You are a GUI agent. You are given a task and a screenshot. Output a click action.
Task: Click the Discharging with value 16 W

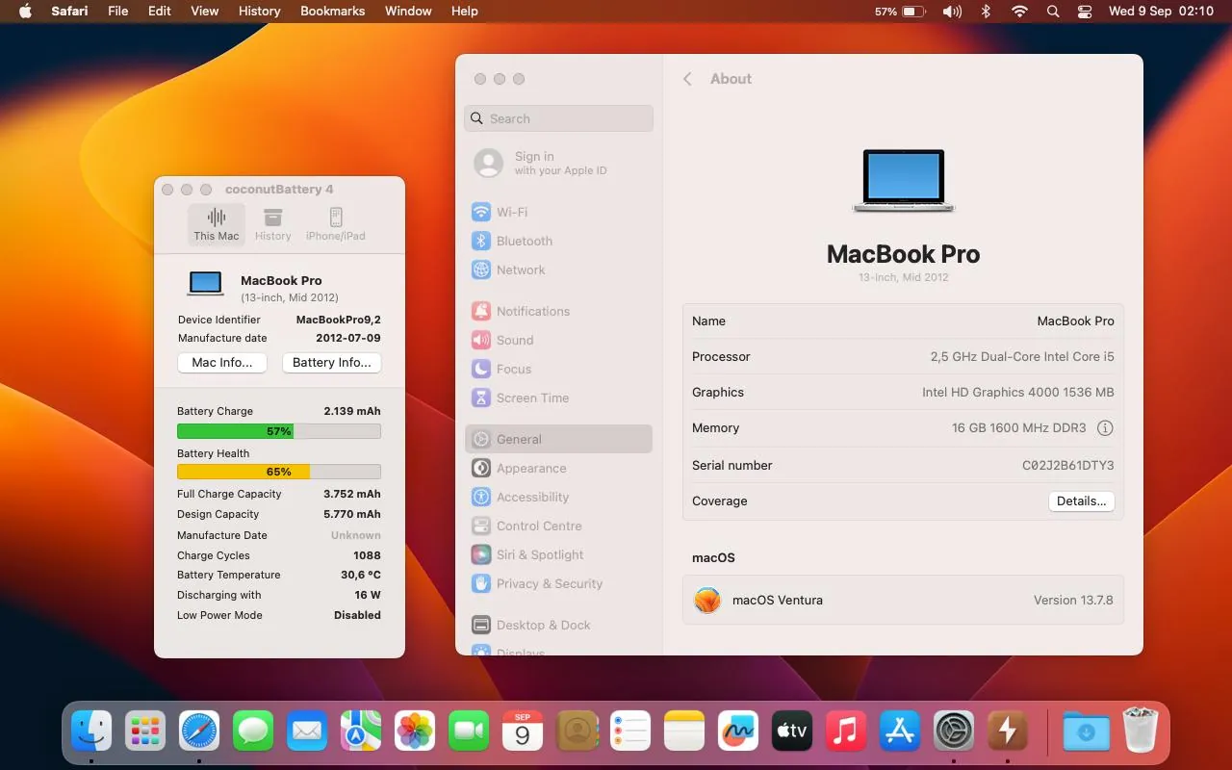[368, 595]
